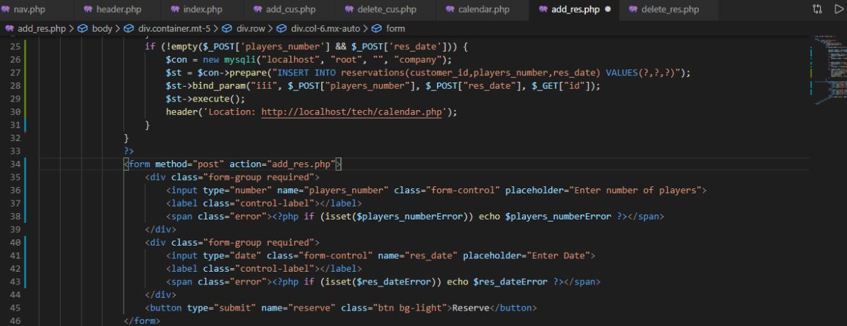Open the add_cus.php tab
The image size is (847, 326).
(289, 10)
